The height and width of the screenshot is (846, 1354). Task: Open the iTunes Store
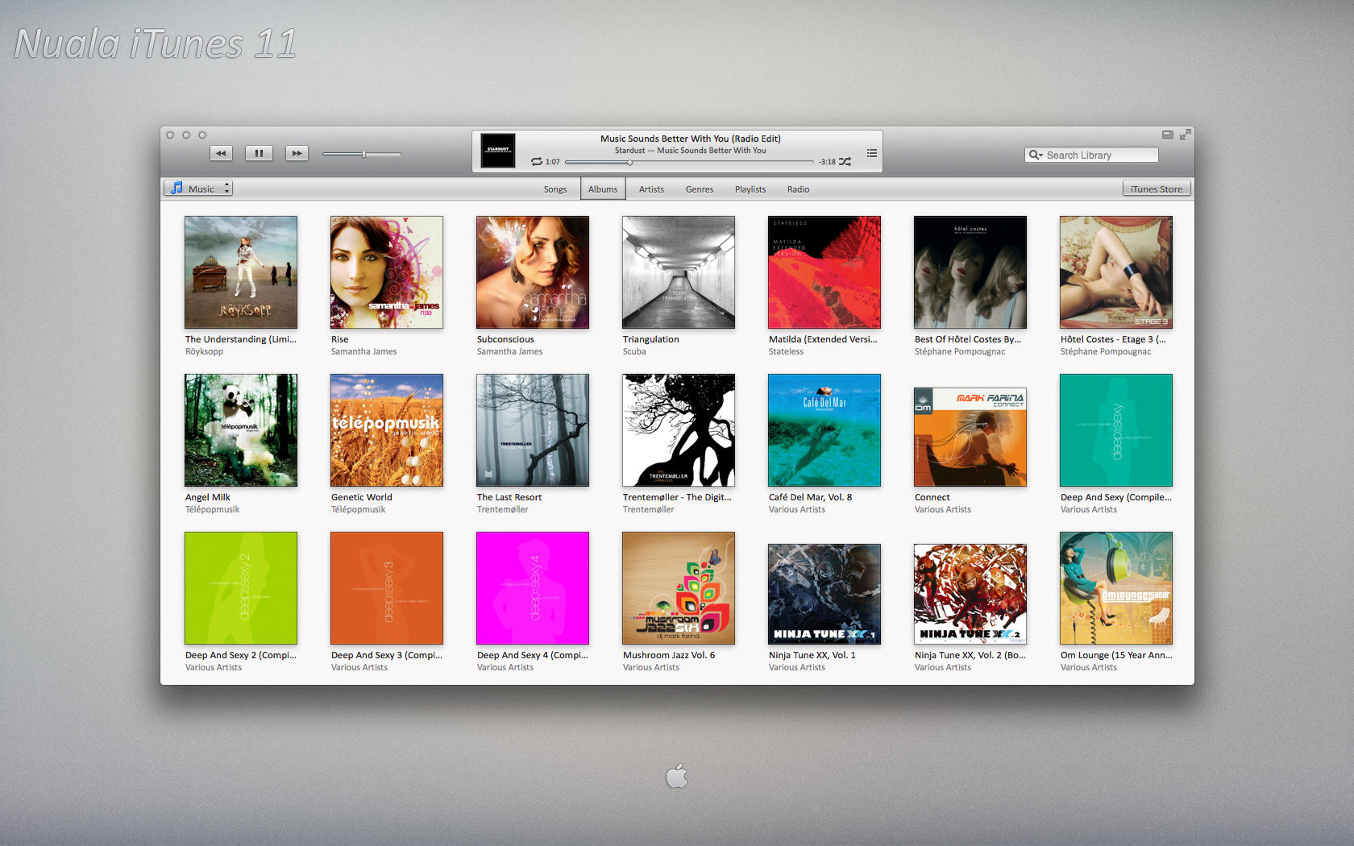[x=1157, y=189]
